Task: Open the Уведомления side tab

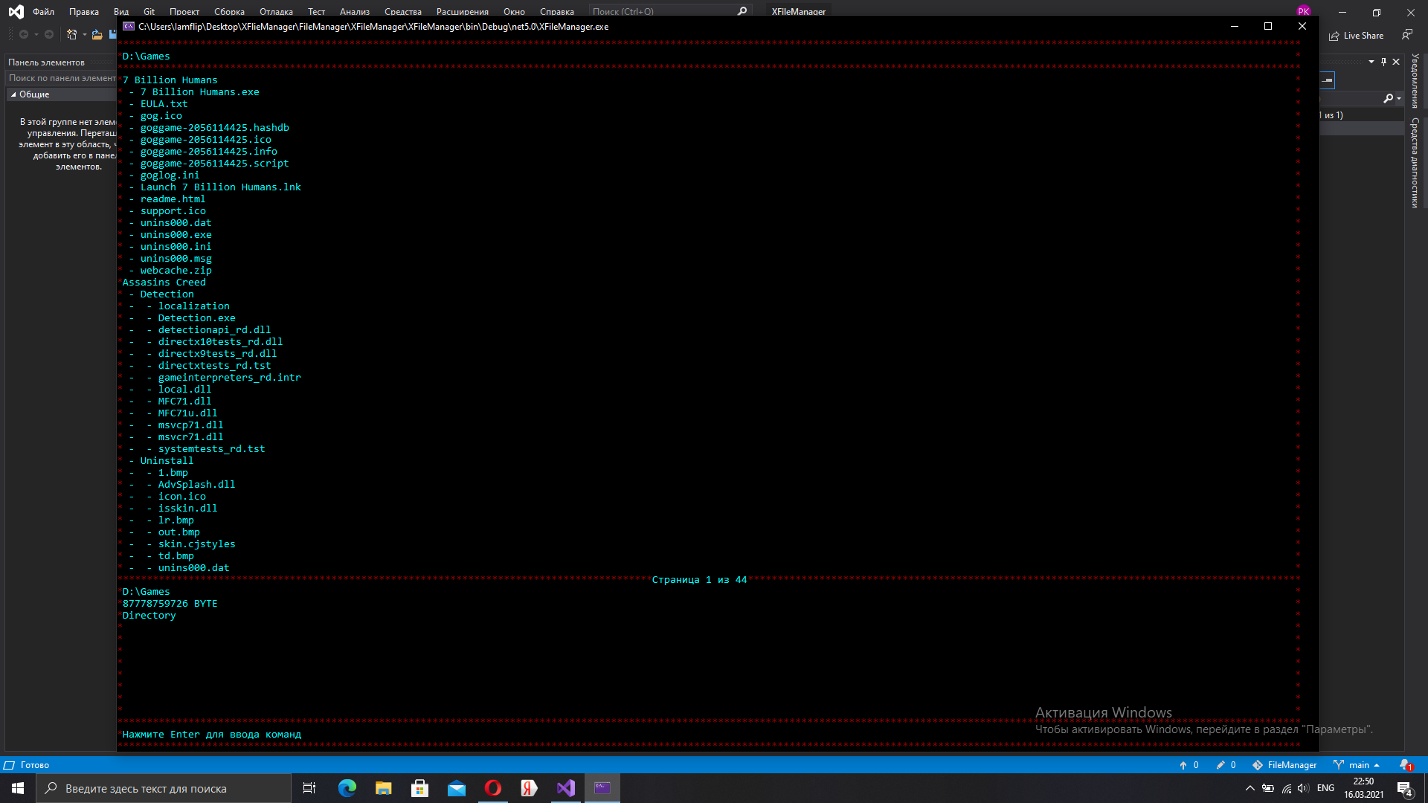Action: click(x=1415, y=80)
